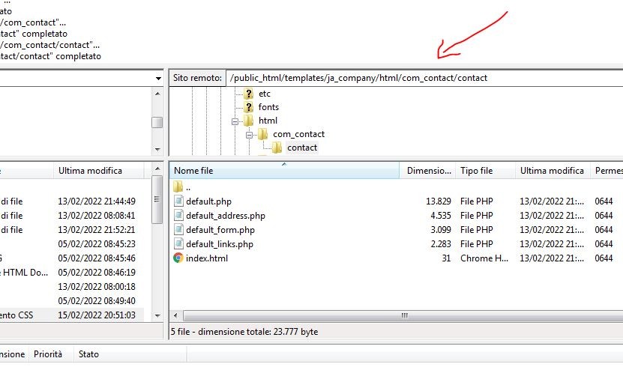Click local date 05/02/2022 08:45:46
Screen dimensions: 623x373
pyautogui.click(x=97, y=258)
